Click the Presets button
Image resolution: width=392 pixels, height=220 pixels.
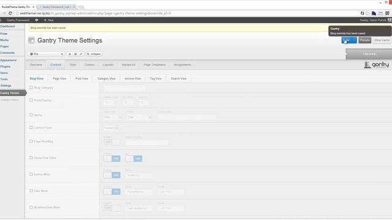pyautogui.click(x=365, y=40)
